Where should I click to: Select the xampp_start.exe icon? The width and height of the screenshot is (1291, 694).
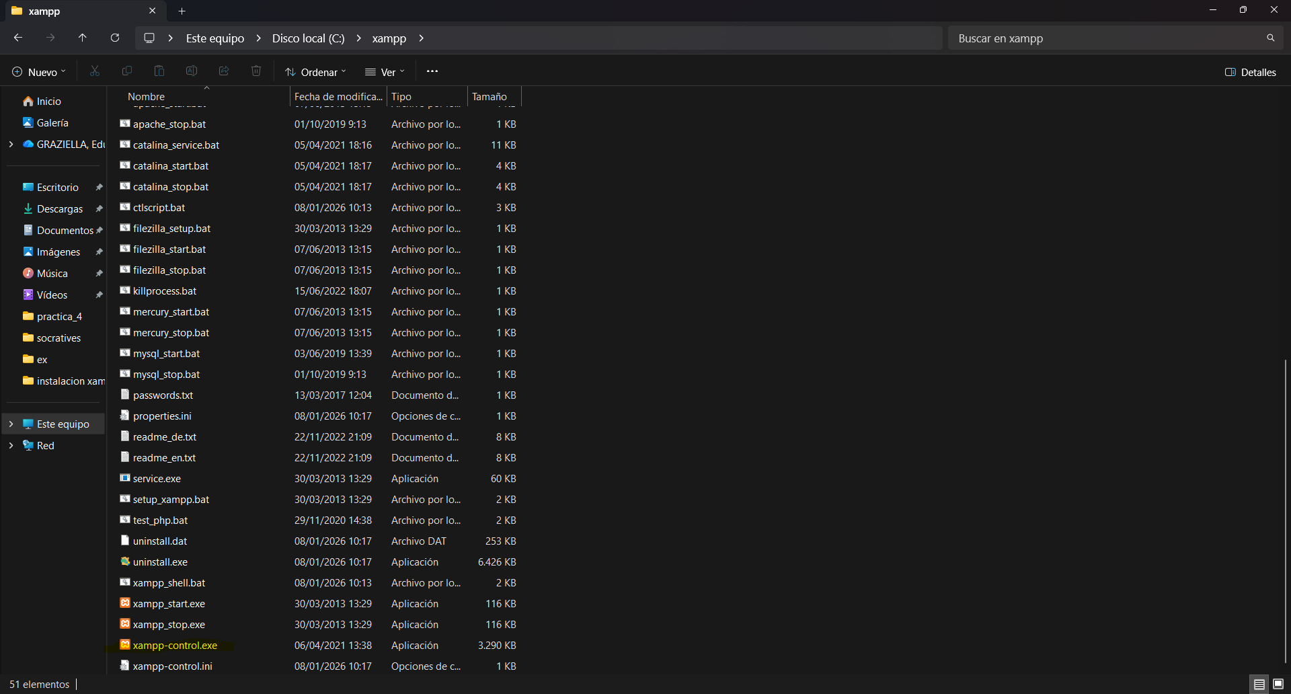coord(125,603)
